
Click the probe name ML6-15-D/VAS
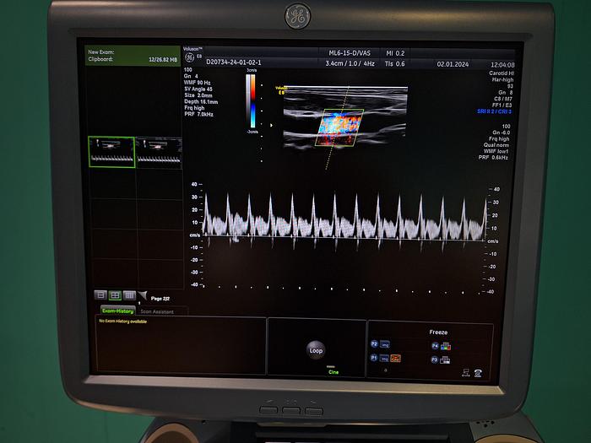click(350, 53)
